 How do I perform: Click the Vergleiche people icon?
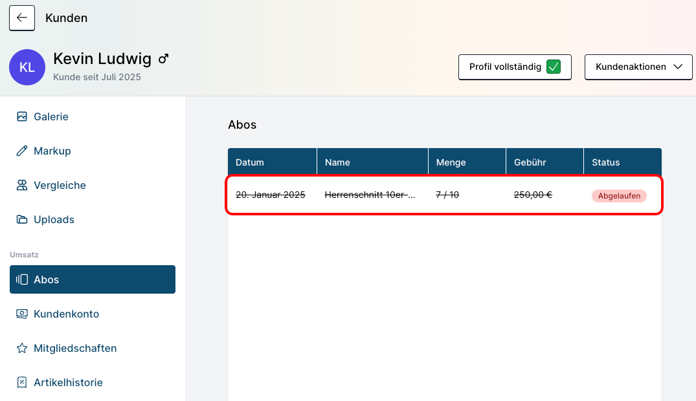pos(22,185)
